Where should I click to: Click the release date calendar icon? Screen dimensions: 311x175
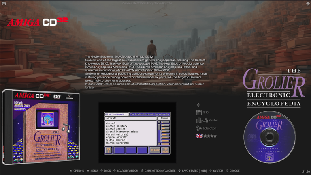[x=199, y=112]
